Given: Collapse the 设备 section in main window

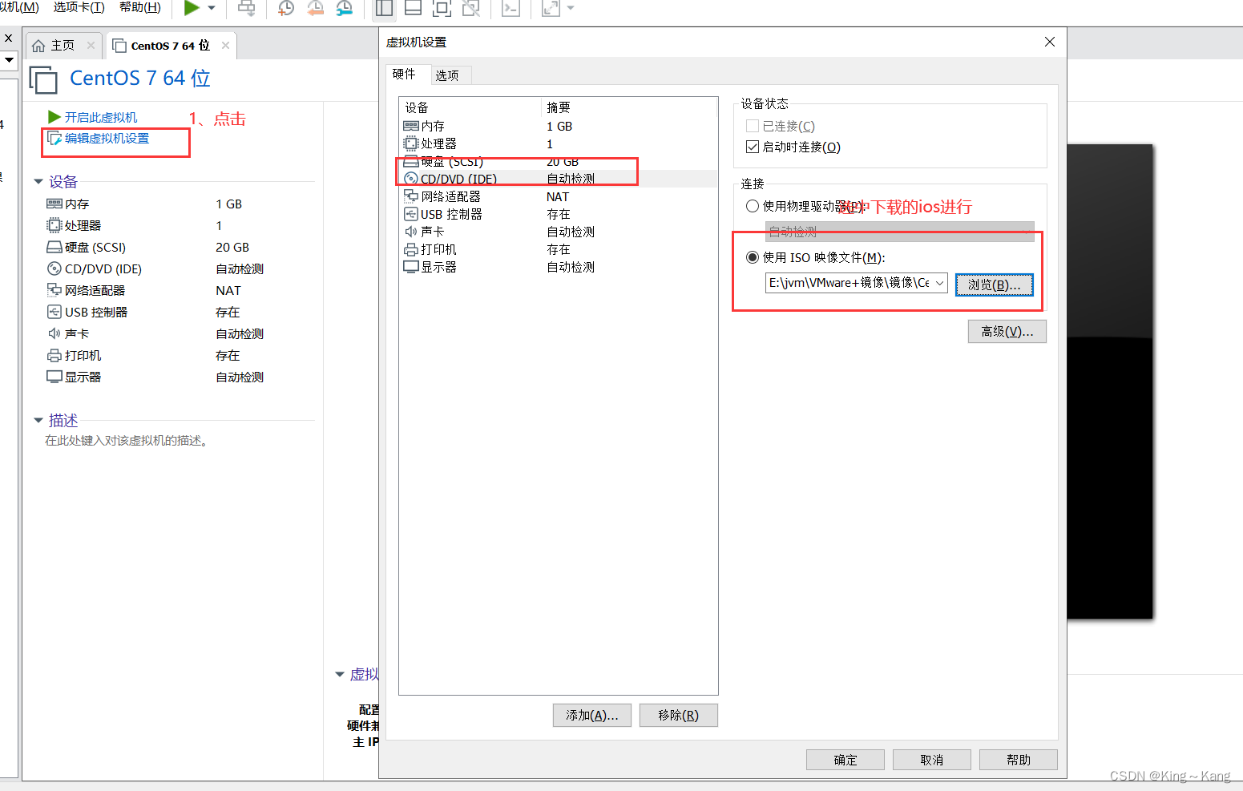Looking at the screenshot, I should pyautogui.click(x=38, y=182).
